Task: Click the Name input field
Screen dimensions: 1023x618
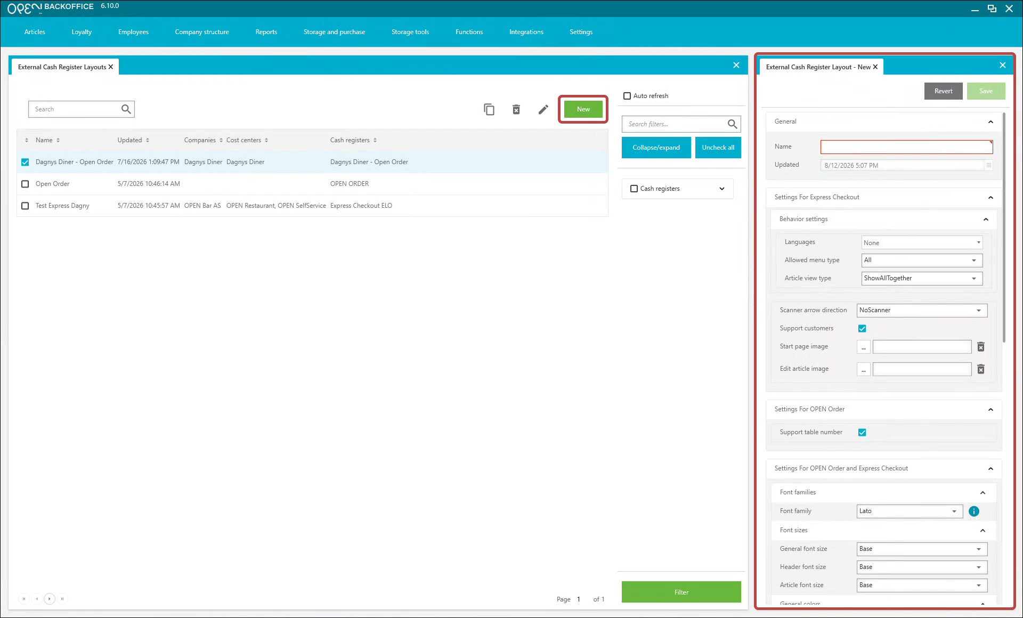Action: (x=907, y=147)
